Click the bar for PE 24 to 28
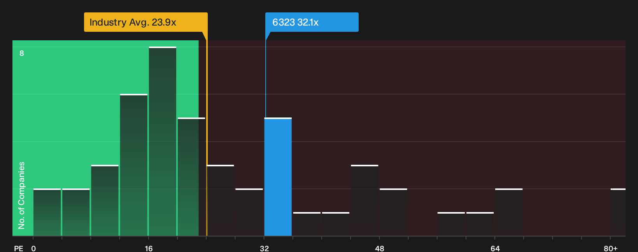 [221, 200]
